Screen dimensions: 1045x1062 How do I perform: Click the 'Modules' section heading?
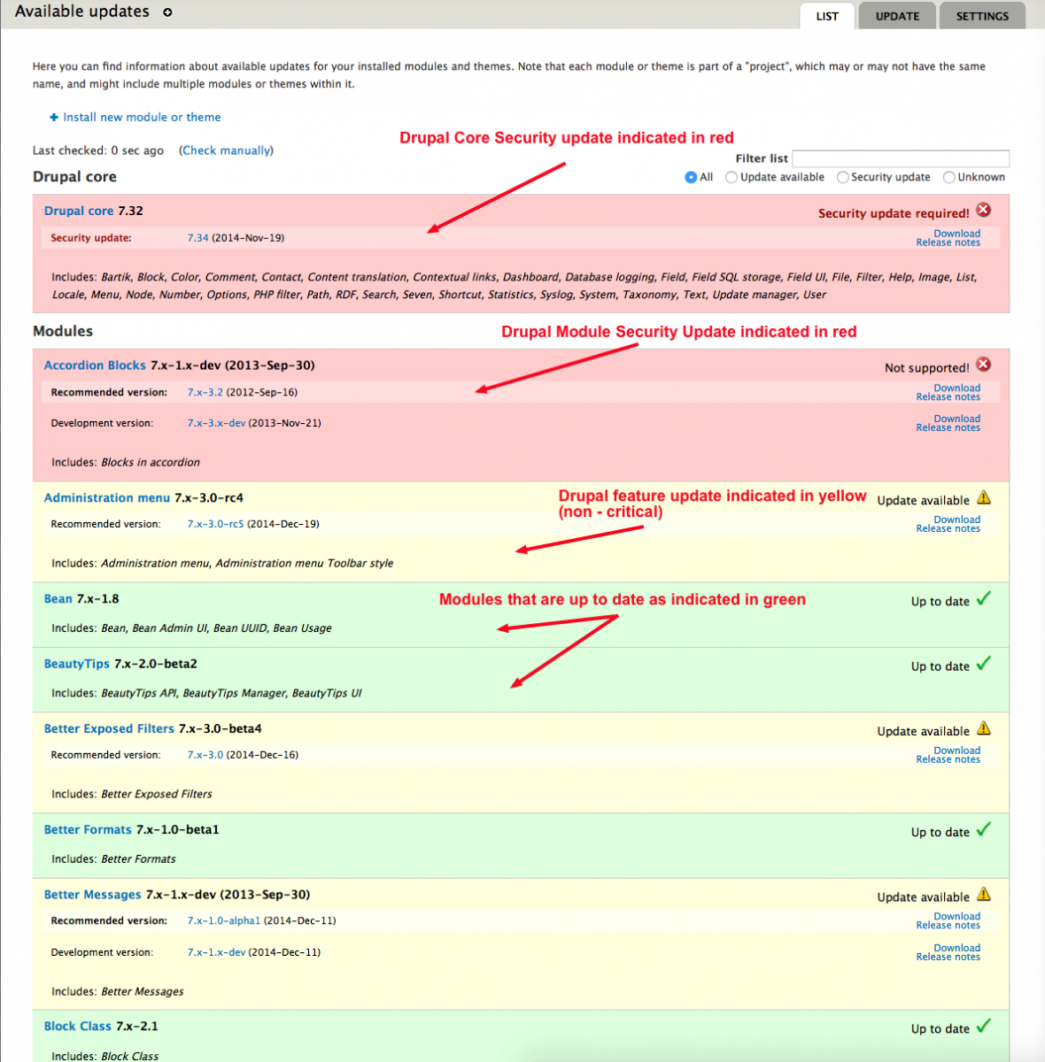point(63,331)
